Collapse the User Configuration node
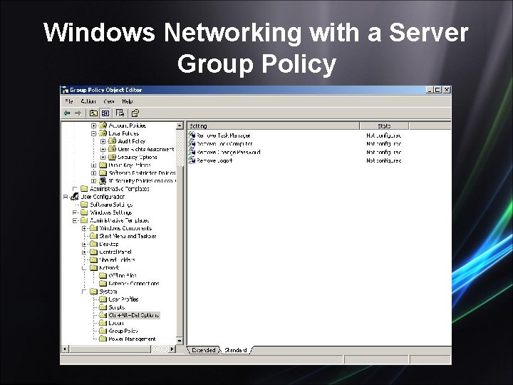 [66, 197]
